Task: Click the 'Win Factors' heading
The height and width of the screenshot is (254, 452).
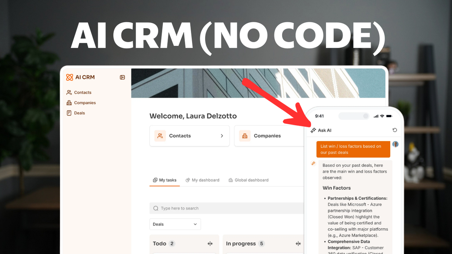Action: [x=336, y=188]
